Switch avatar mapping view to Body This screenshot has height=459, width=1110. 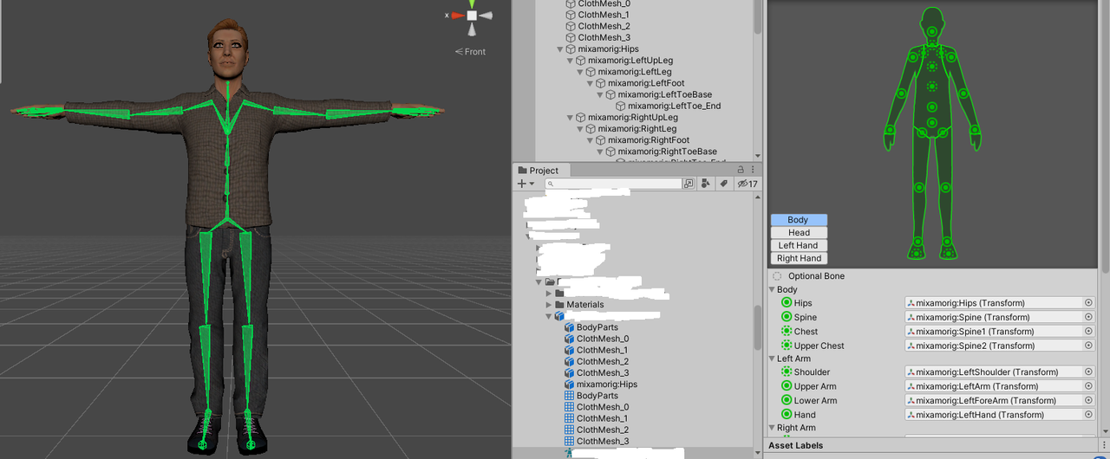click(799, 220)
